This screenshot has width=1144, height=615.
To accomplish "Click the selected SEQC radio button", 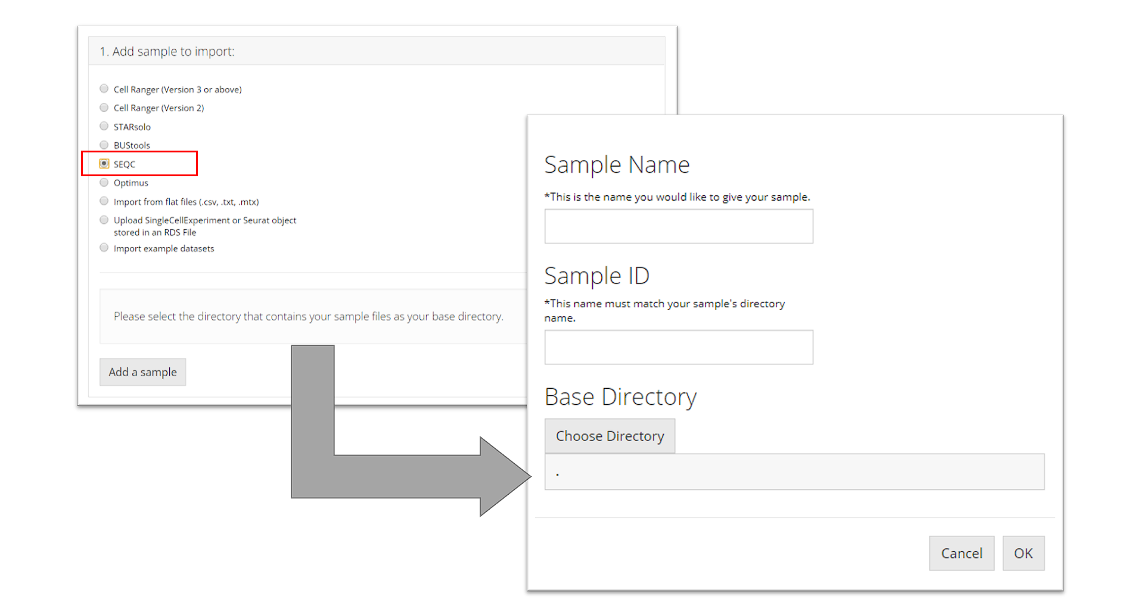I will point(104,164).
